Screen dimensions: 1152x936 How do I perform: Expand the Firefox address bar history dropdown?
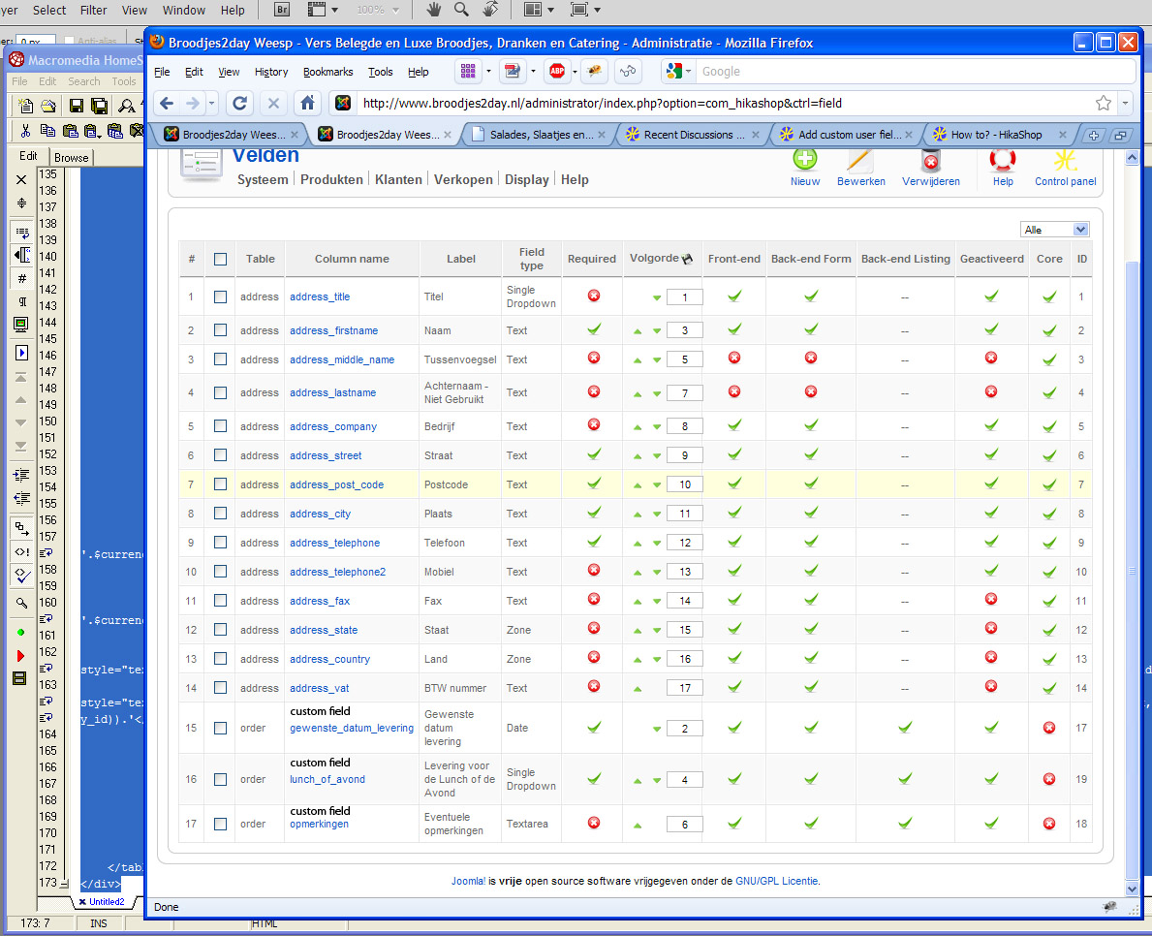pyautogui.click(x=1125, y=103)
